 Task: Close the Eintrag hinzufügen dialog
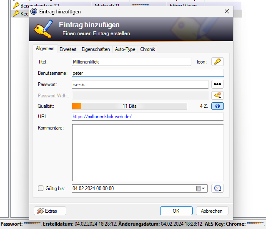227,11
